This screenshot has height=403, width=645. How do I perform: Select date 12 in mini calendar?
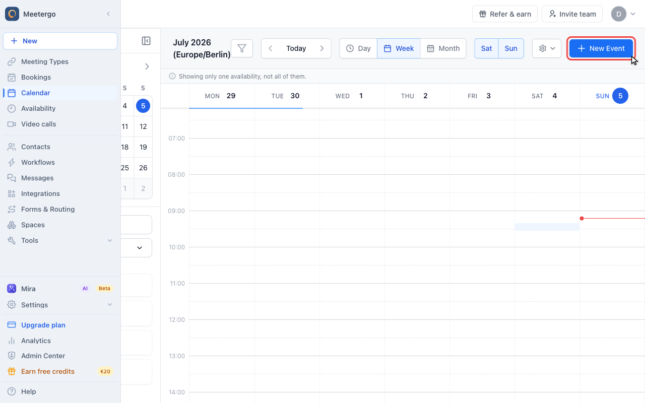pos(143,126)
